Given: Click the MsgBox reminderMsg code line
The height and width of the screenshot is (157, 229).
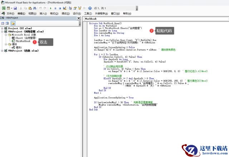Looking at the screenshot, I should (x=128, y=105).
